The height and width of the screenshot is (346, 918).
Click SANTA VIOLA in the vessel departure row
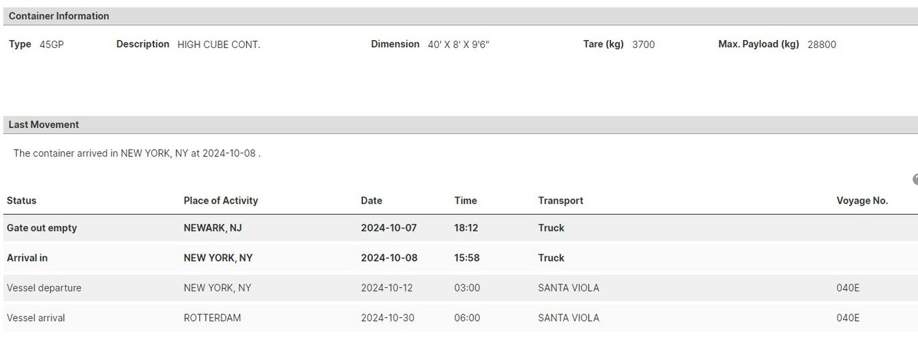[568, 288]
